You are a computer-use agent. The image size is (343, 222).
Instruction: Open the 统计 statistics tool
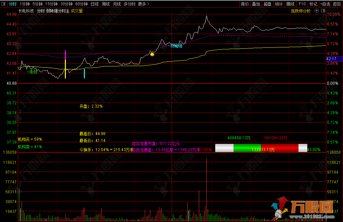pos(279,4)
